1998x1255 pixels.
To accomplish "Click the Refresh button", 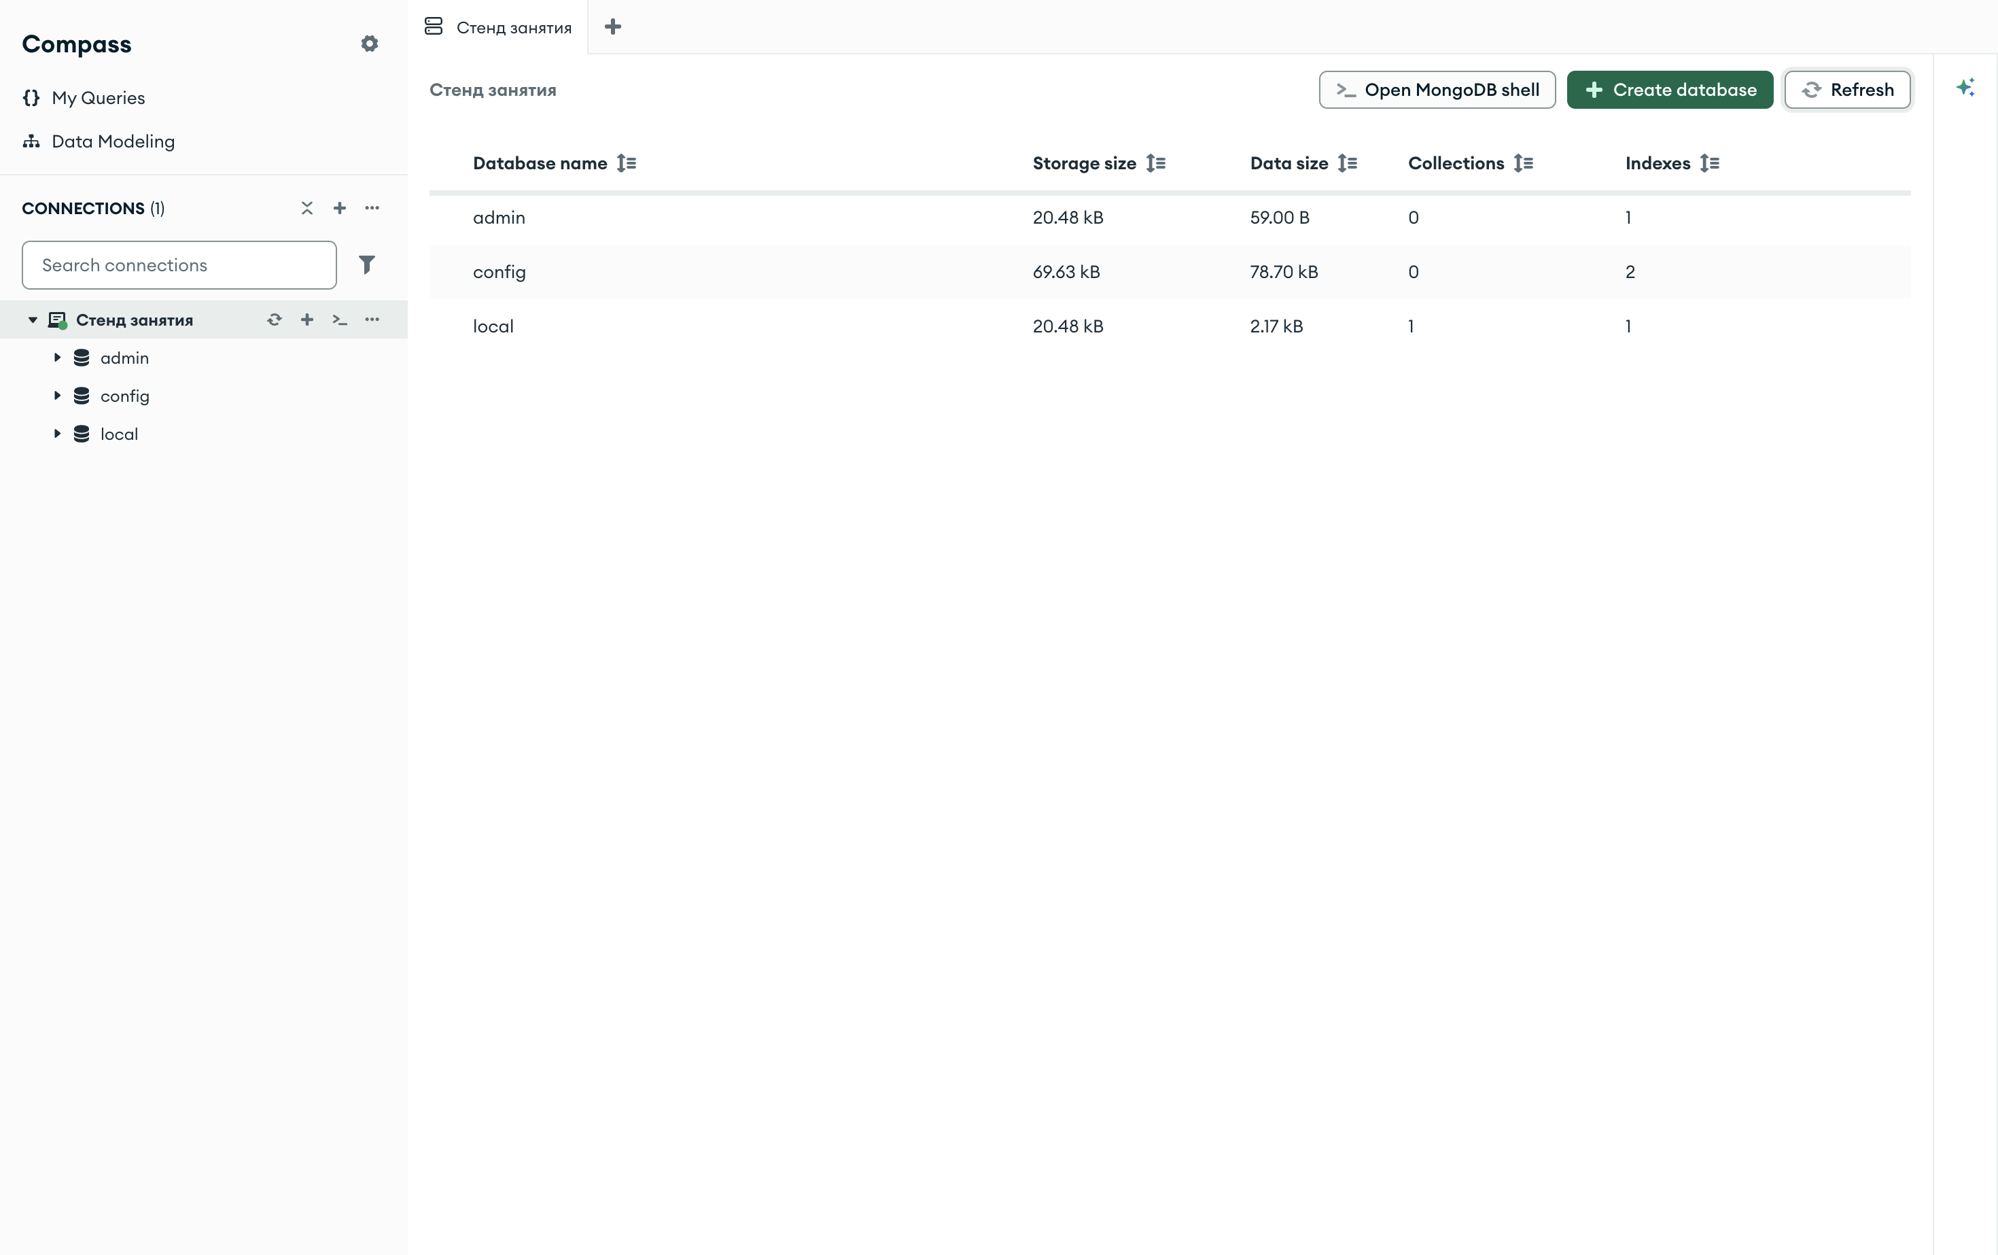I will (1847, 90).
